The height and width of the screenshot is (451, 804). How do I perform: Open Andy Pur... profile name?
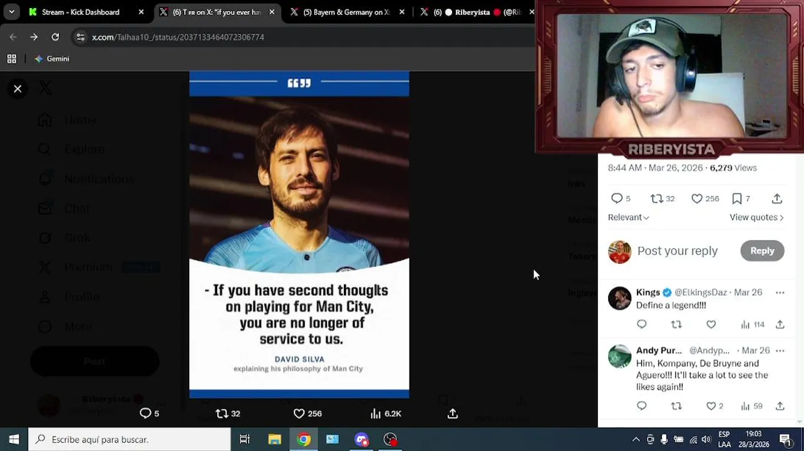[659, 351]
